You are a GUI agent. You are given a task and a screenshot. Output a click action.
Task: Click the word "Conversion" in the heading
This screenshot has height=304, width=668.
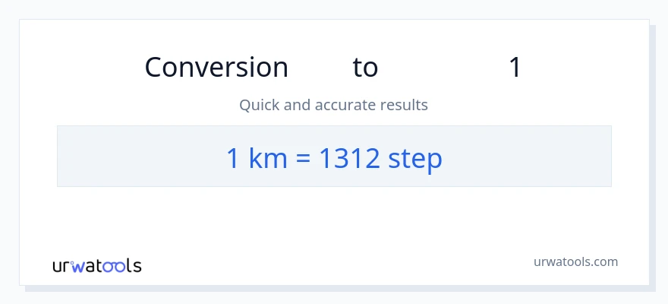[216, 68]
